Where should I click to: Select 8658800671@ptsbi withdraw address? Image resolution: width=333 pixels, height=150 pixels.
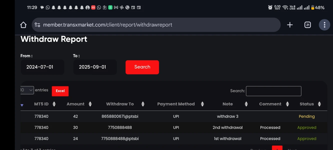[120, 116]
